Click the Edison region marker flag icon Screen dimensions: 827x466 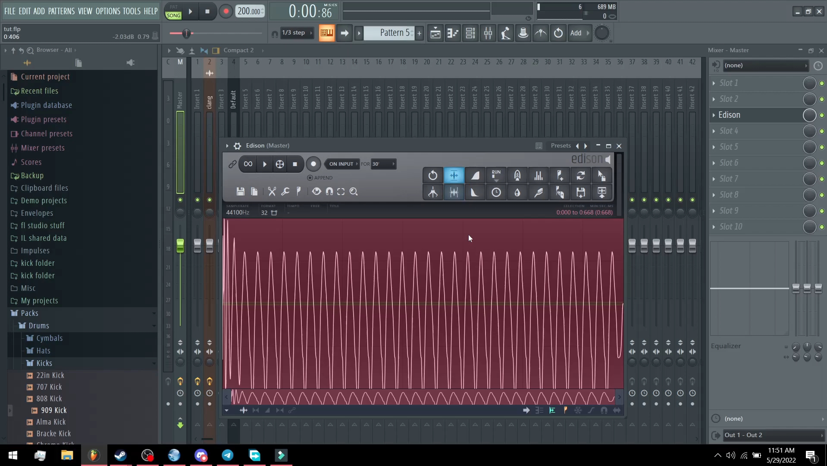(x=298, y=192)
